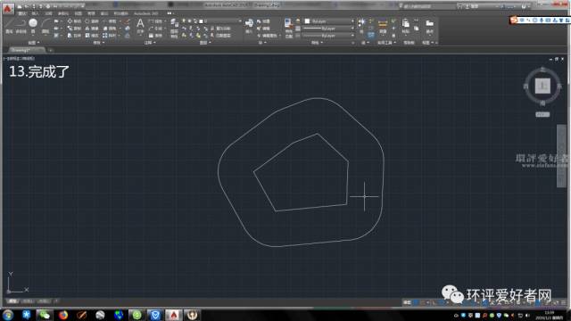Select the Circle draw tool

click(33, 26)
